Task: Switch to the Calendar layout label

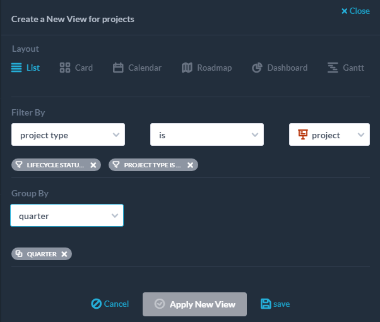Action: coord(145,68)
